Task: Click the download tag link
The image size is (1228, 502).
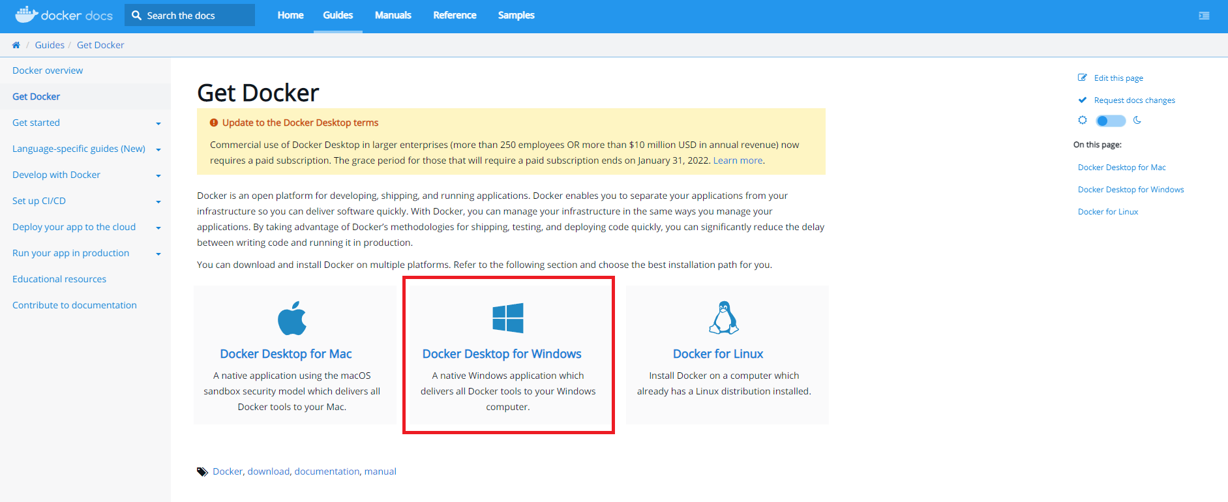Action: coord(269,471)
